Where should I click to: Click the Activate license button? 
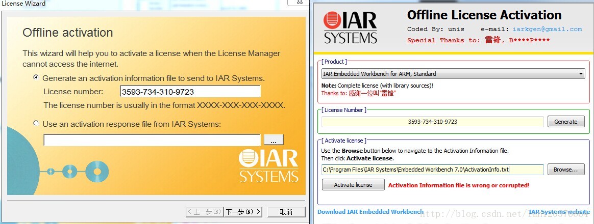pyautogui.click(x=353, y=185)
